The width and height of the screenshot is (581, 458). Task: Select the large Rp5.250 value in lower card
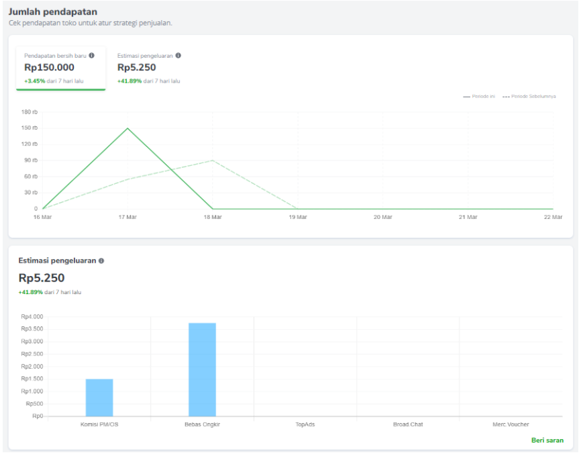coord(42,278)
